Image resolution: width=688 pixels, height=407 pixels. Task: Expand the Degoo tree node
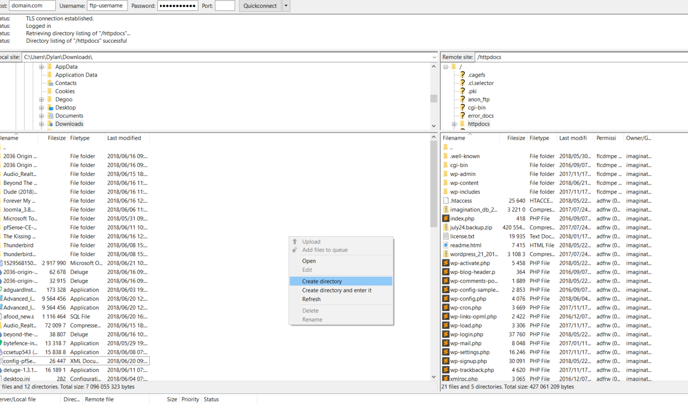click(x=41, y=99)
